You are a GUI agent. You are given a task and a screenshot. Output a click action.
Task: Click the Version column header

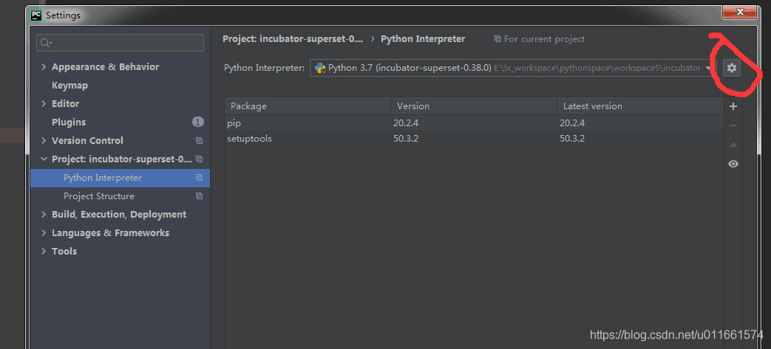(x=474, y=106)
